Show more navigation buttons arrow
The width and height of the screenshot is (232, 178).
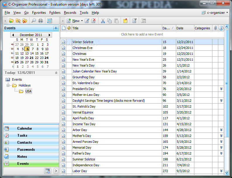56,171
